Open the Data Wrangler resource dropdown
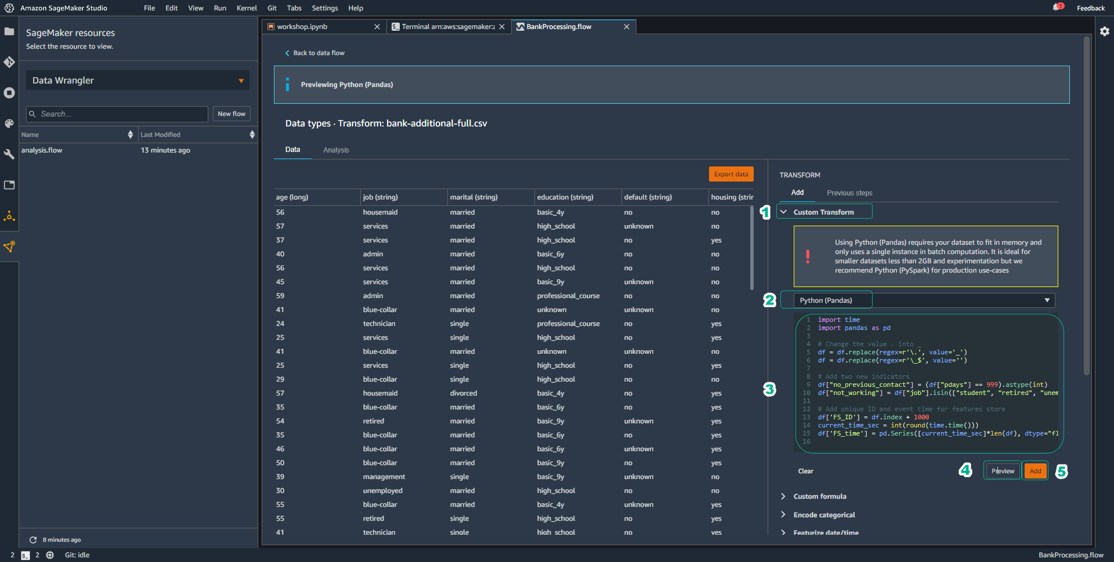 pos(138,81)
